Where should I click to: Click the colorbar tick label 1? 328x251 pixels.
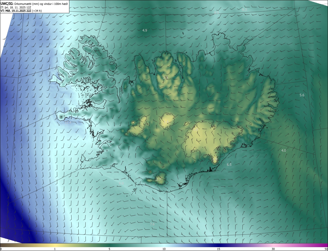click(x=55, y=249)
